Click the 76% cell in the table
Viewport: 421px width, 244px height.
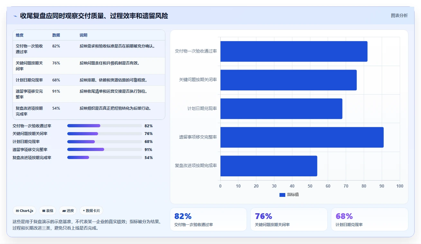[x=56, y=63]
